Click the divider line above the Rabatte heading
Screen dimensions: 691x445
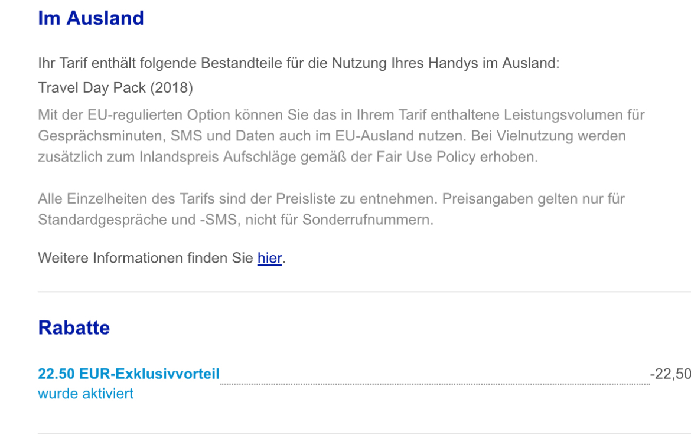364,291
